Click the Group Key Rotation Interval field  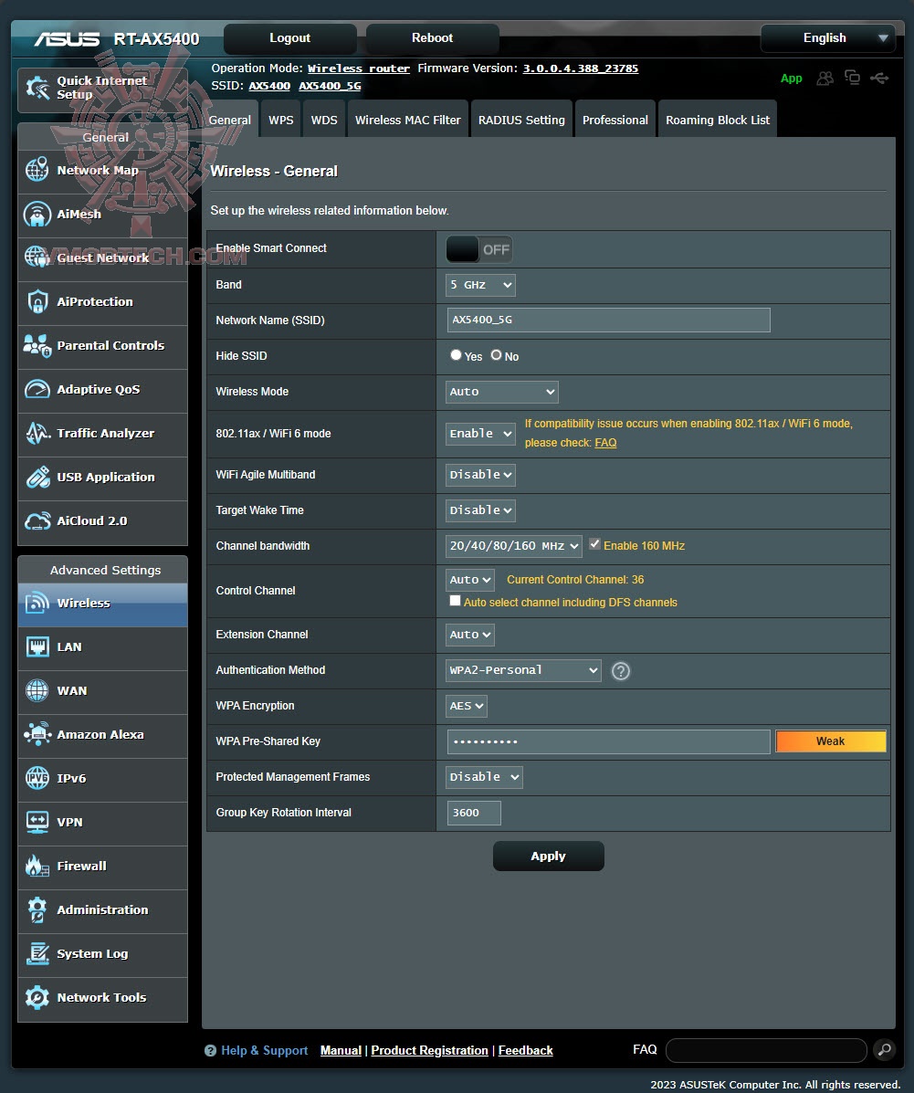pos(473,813)
